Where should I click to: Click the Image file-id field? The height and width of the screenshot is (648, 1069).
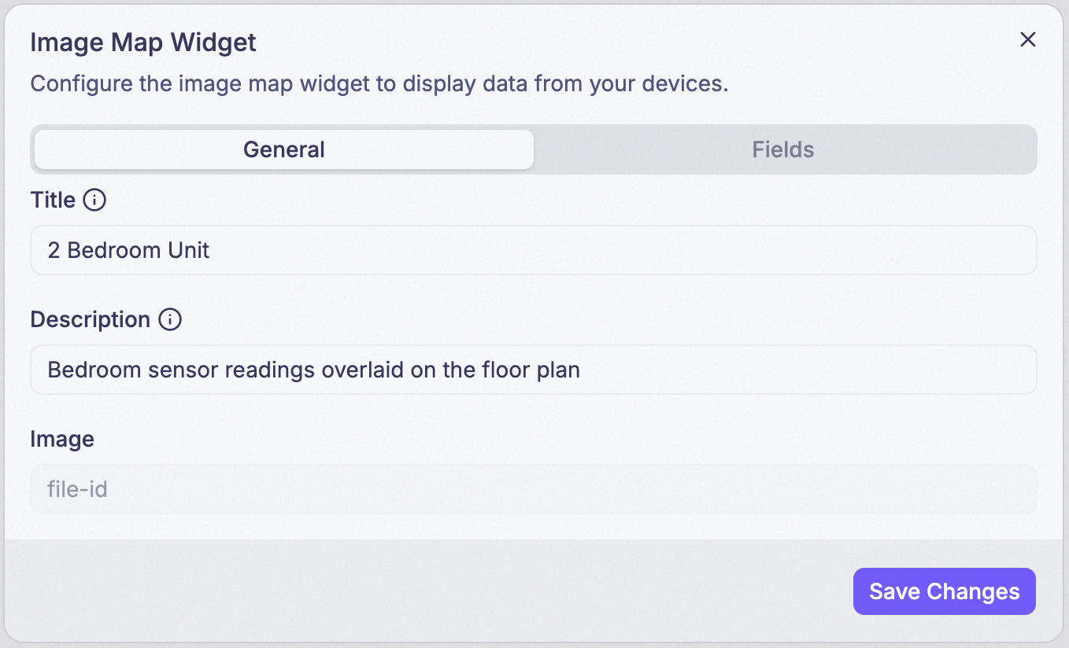click(534, 489)
